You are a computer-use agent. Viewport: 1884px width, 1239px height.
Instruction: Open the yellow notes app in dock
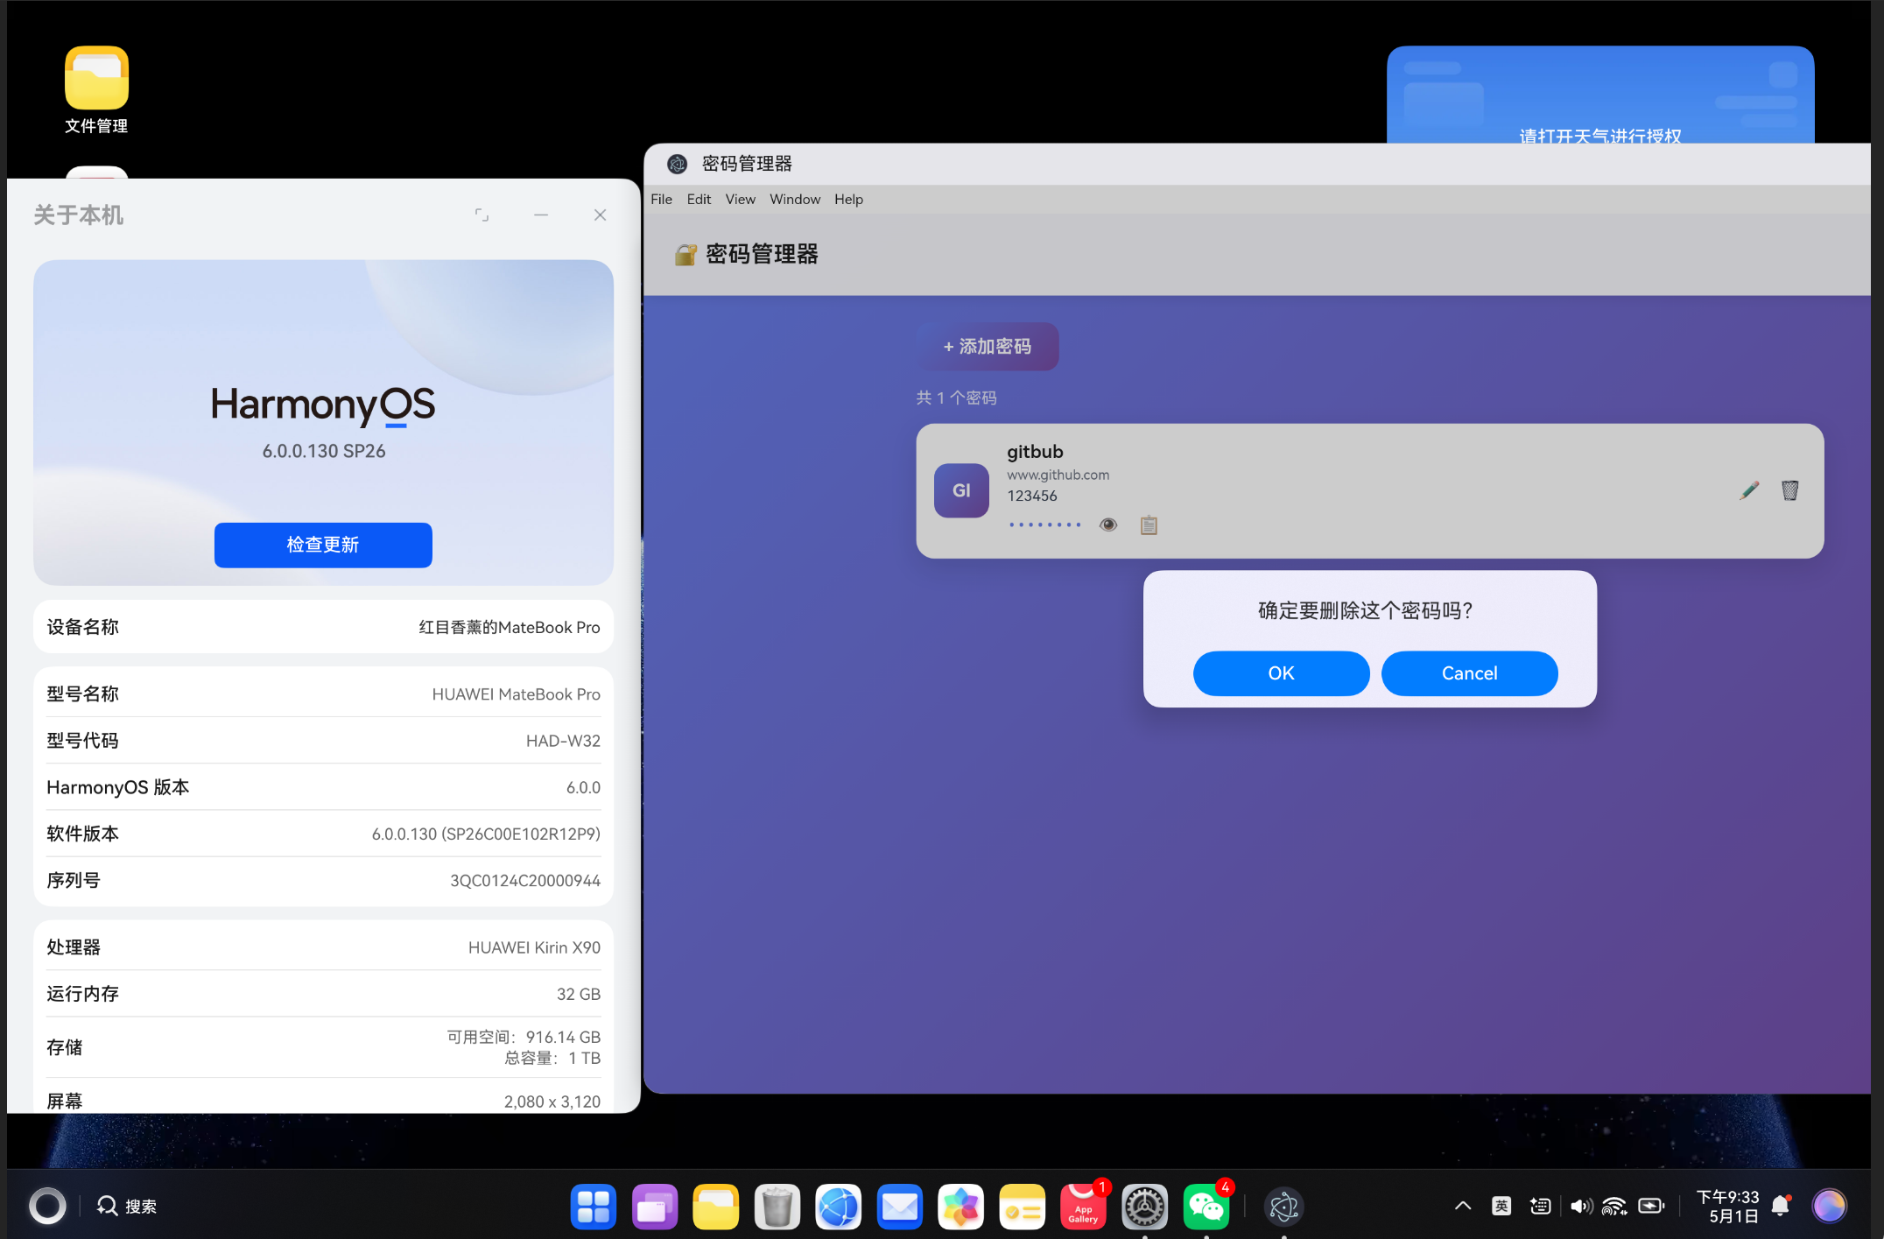1022,1207
